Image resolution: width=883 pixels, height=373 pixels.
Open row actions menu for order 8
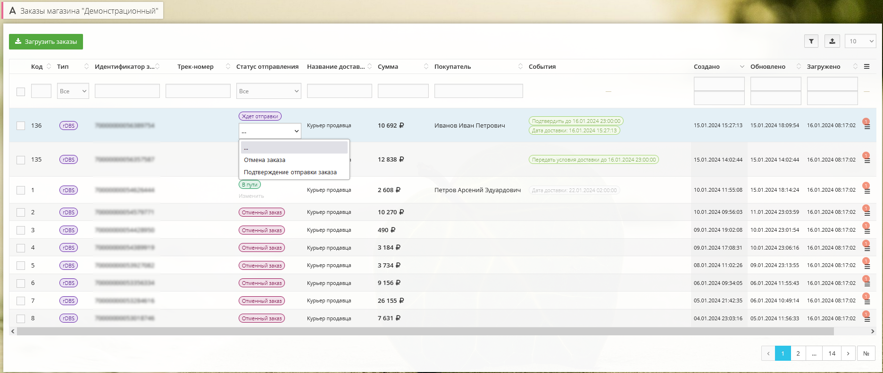click(866, 319)
